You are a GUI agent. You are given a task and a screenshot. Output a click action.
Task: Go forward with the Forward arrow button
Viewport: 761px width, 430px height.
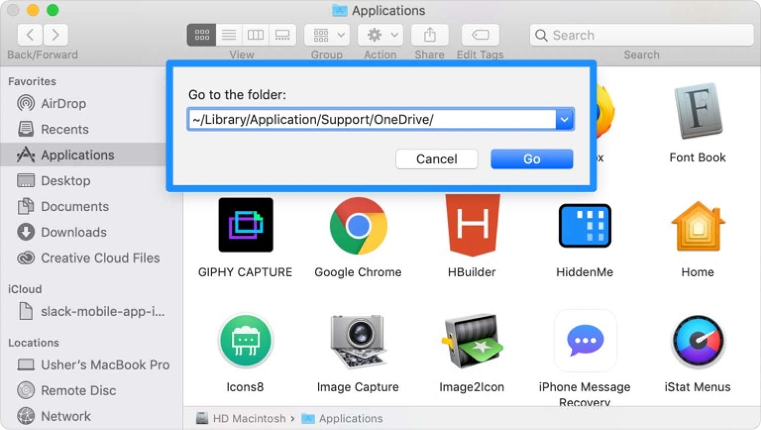click(x=55, y=35)
